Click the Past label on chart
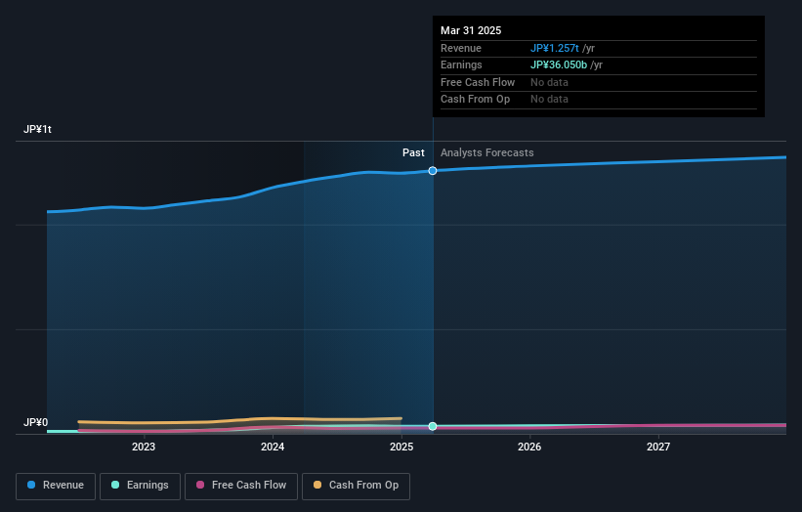This screenshot has width=802, height=512. (x=413, y=153)
